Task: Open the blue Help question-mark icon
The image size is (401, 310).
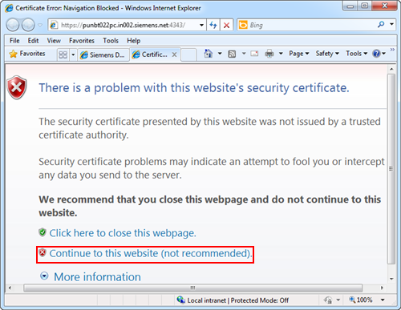Action: point(376,54)
